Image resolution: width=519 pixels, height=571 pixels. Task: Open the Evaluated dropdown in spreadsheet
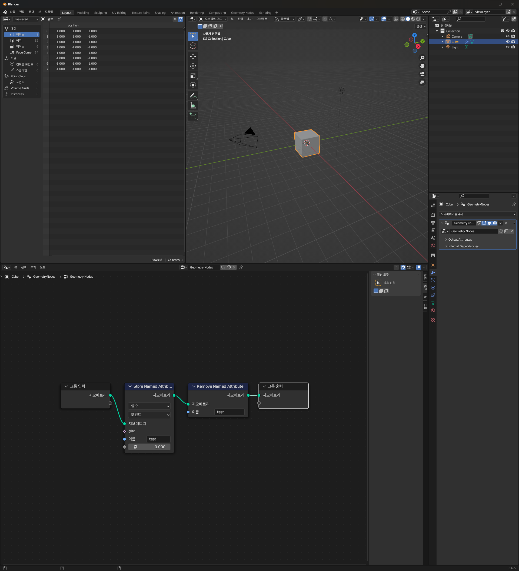[x=26, y=19]
